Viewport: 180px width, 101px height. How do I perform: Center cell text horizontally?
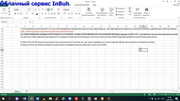point(46,14)
